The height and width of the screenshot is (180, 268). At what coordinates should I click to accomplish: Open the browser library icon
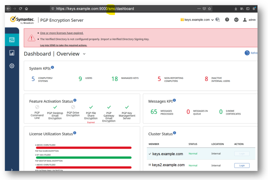click(x=242, y=9)
